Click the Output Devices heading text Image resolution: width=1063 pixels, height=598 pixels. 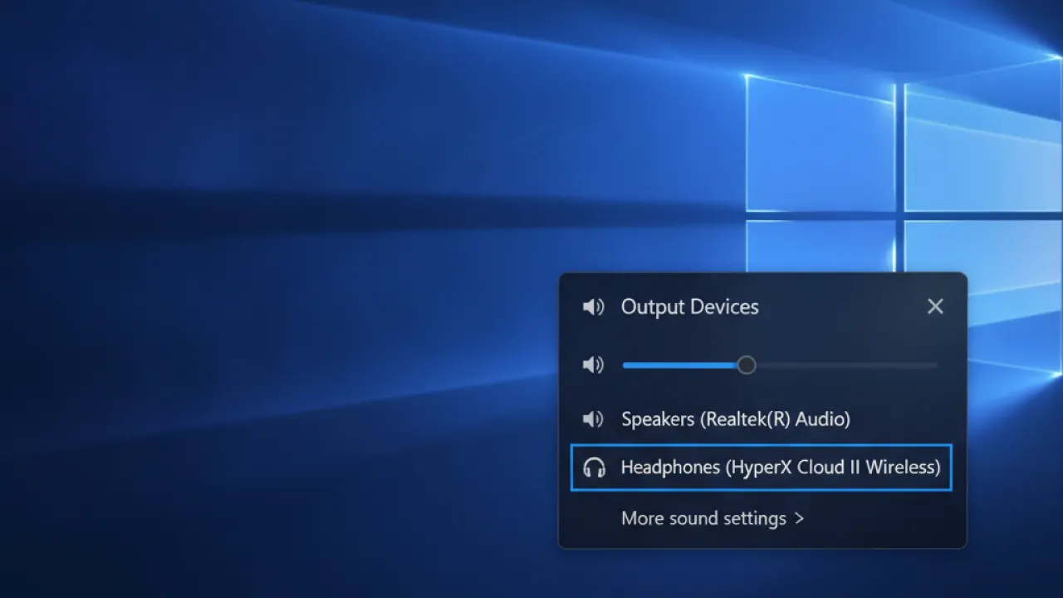(x=690, y=306)
